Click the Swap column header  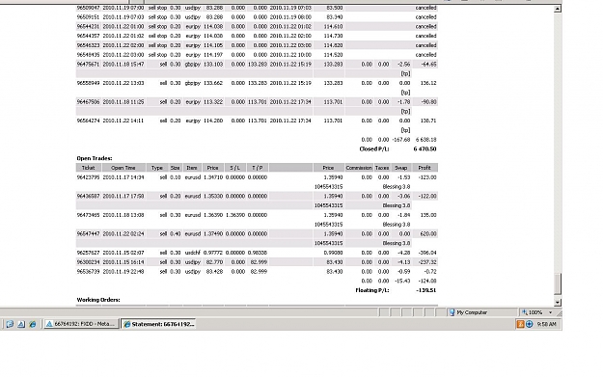(x=401, y=168)
